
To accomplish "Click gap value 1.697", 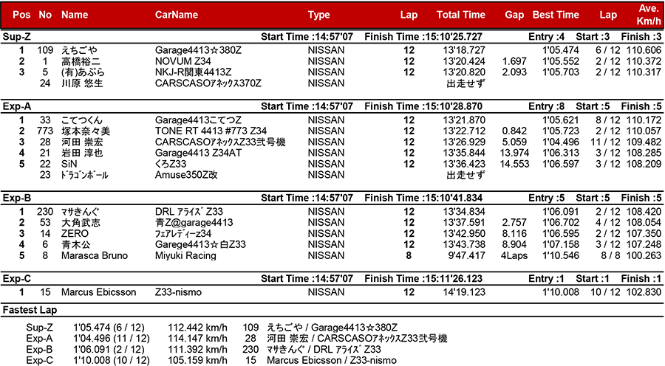I will point(514,61).
